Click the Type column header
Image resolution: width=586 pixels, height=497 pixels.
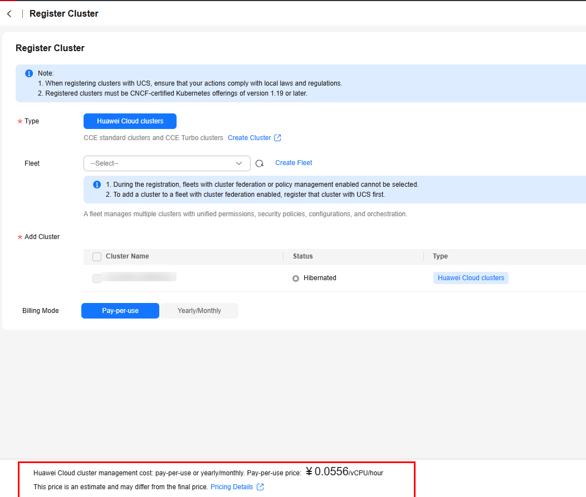coord(440,256)
